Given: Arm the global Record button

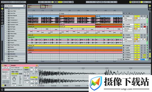Looking at the screenshot, I should (57, 2).
